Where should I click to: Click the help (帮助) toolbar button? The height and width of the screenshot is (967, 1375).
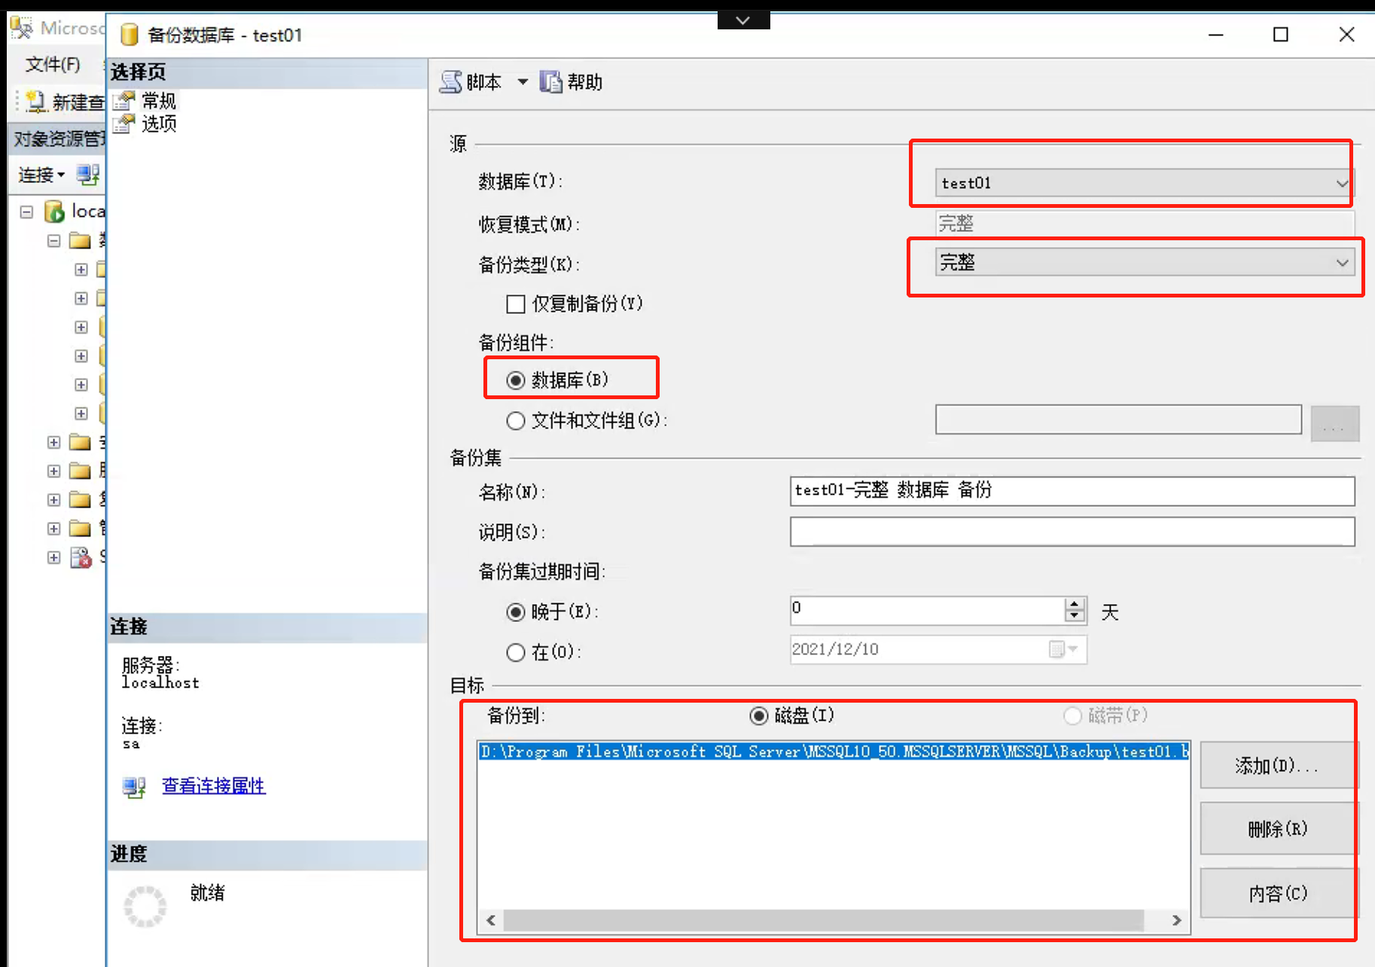572,81
